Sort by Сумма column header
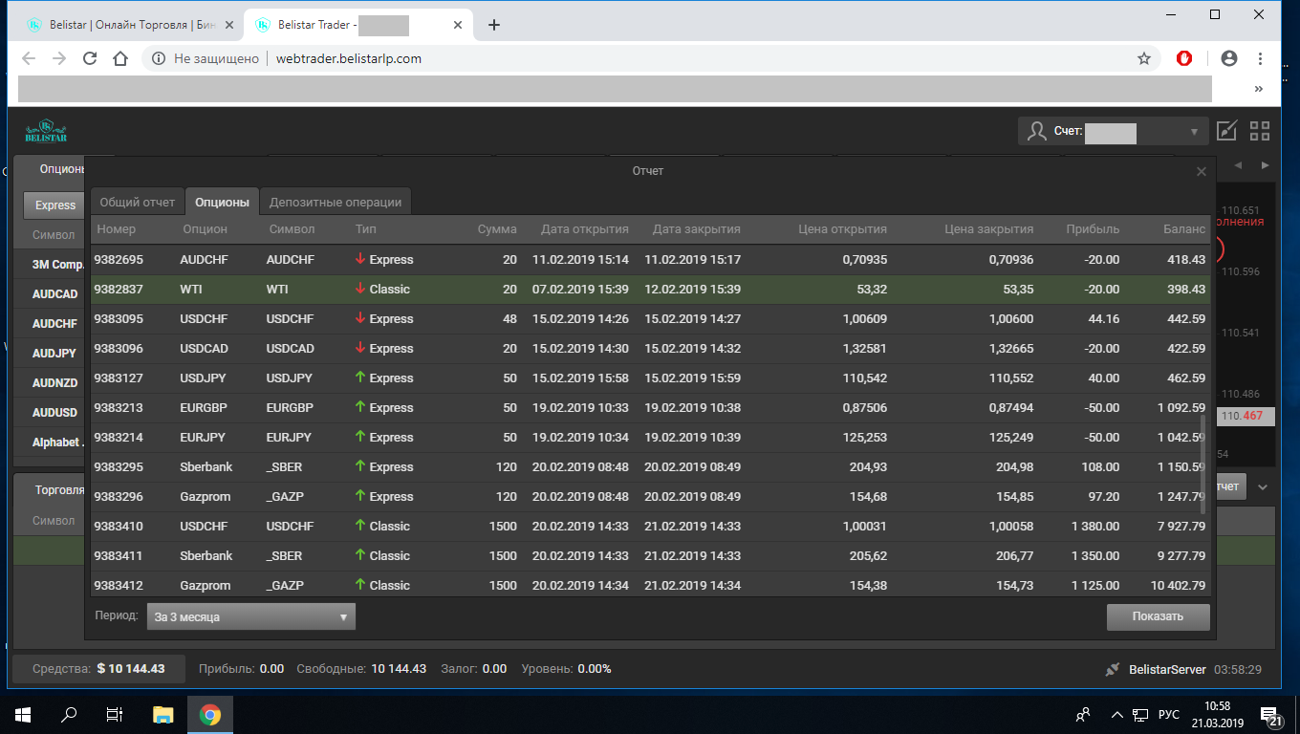Screen dimensions: 1300x734 pos(497,229)
